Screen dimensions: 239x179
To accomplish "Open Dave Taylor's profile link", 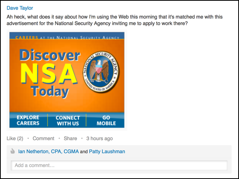I will coord(20,8).
